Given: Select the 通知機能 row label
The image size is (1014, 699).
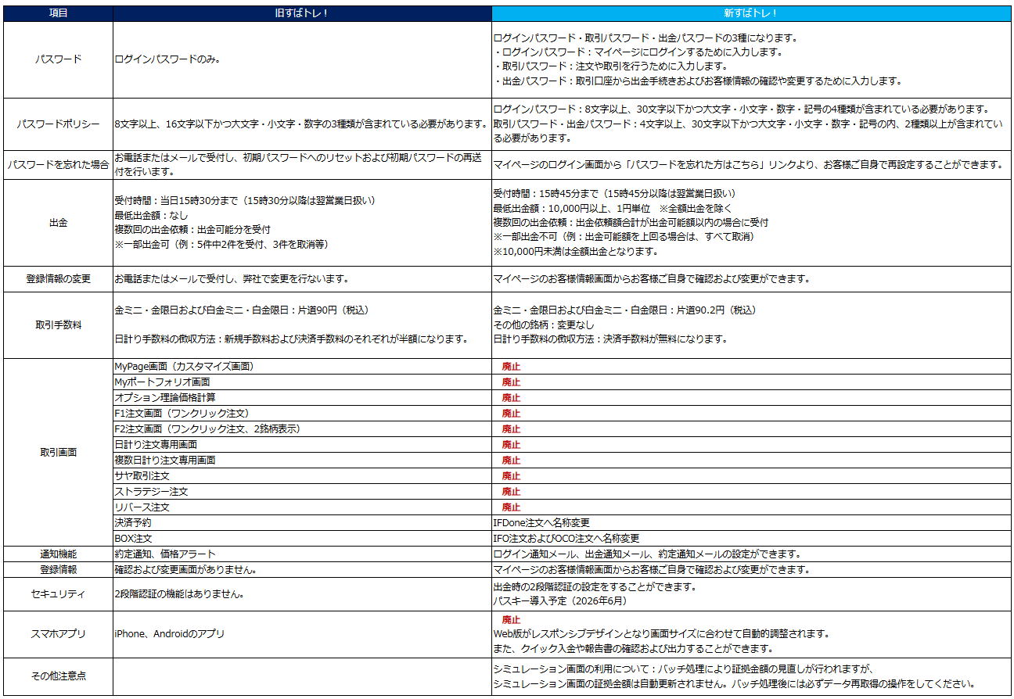Looking at the screenshot, I should tap(58, 554).
